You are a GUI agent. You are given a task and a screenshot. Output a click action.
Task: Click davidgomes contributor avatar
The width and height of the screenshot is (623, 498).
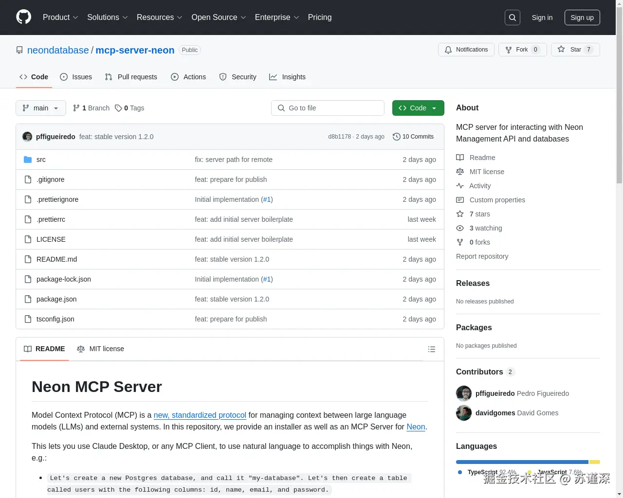(x=464, y=413)
